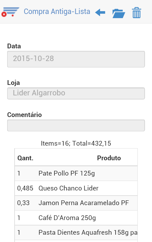Select the Jamon Perna Acaramelado PF row

click(76, 203)
